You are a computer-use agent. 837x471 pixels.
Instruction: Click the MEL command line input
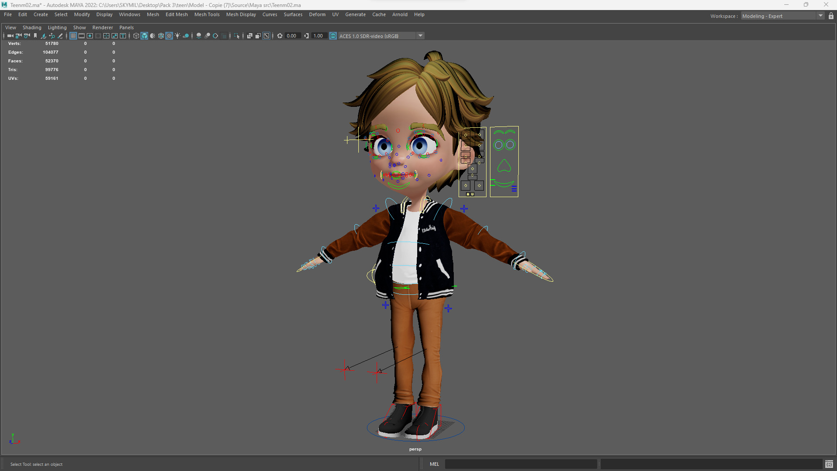point(521,464)
